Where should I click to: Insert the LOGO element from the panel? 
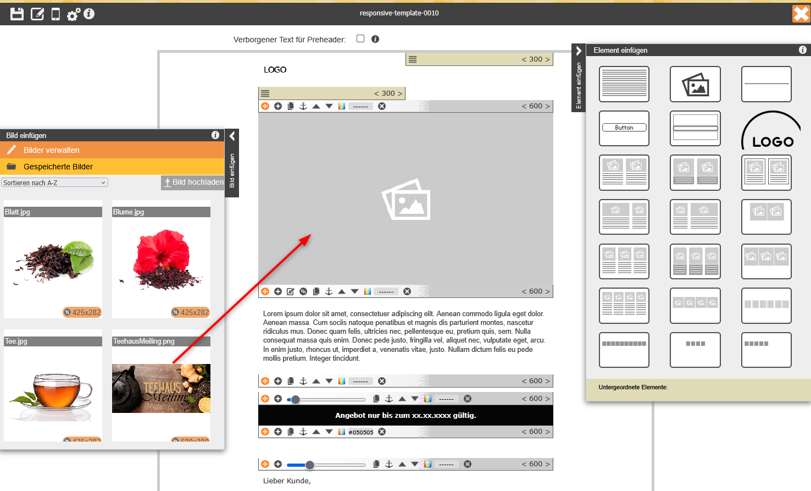(770, 130)
